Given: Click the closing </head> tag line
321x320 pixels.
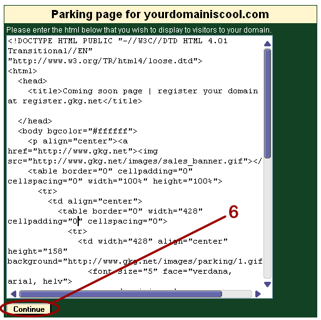Looking at the screenshot, I should [35, 121].
